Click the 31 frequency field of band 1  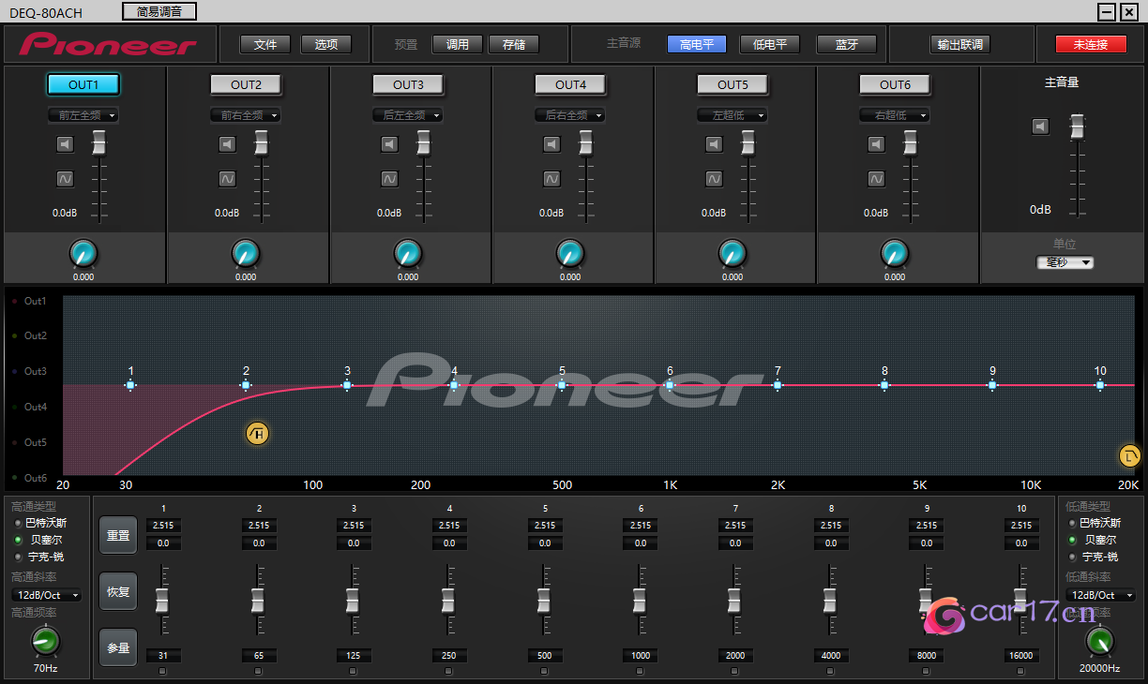[163, 656]
